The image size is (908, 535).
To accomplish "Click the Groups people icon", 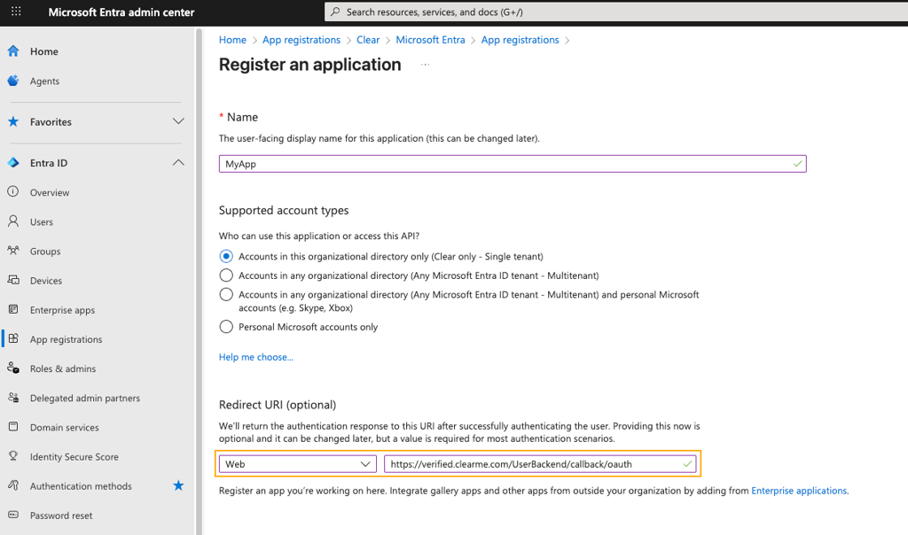I will click(13, 251).
